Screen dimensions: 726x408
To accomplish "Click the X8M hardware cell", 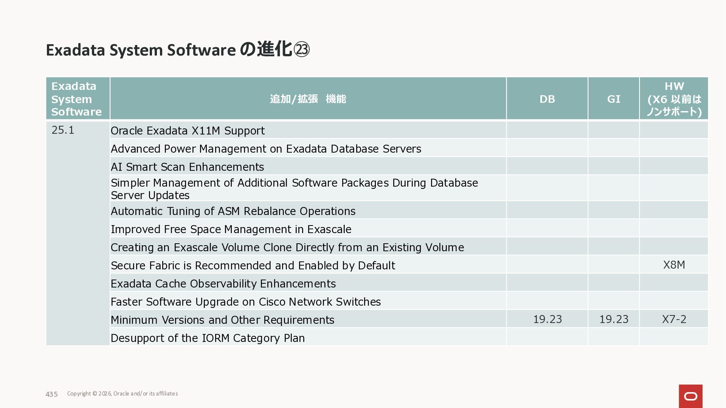I will pyautogui.click(x=674, y=265).
